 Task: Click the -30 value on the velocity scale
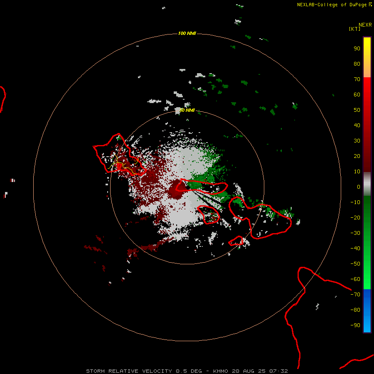[x=355, y=233]
